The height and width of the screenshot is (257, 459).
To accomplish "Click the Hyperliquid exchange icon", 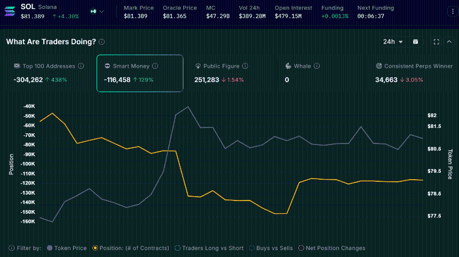I will 93,11.
